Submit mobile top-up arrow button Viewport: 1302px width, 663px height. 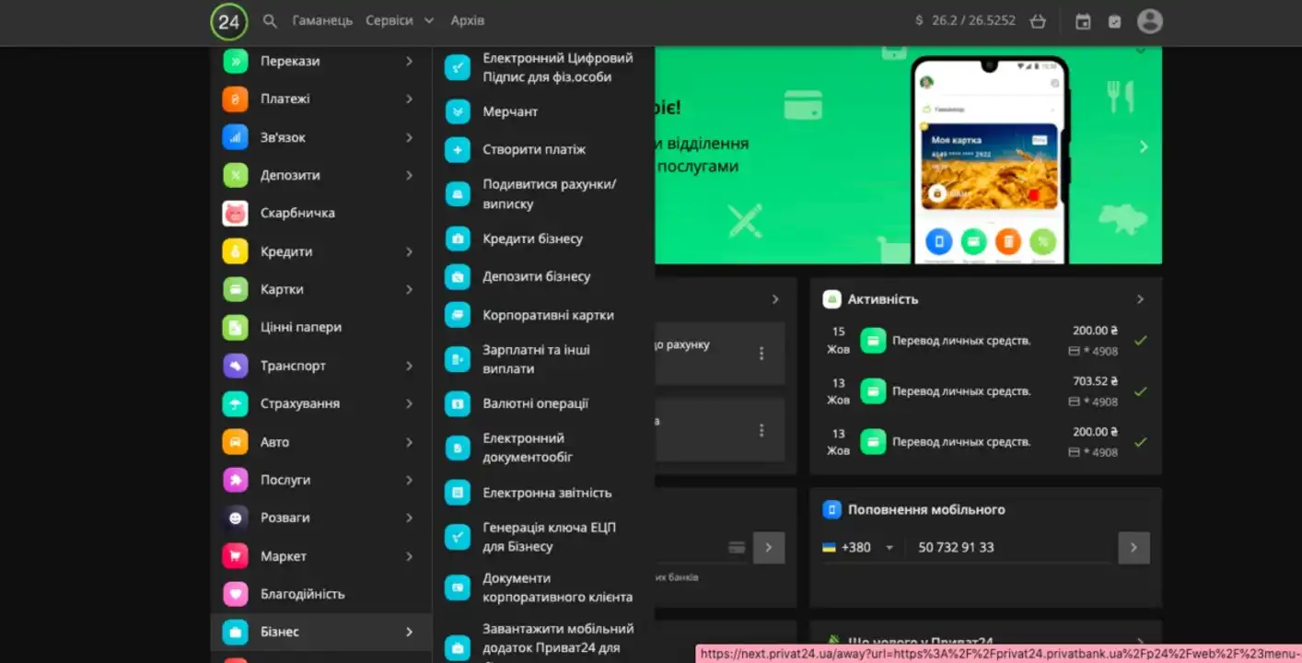click(x=1133, y=547)
